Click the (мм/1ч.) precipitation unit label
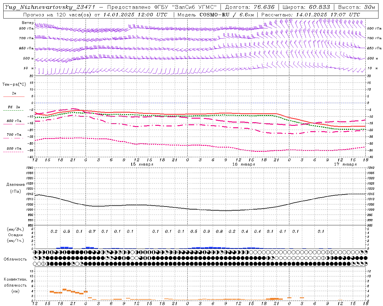Viewport: 383px width, 306px height. pyautogui.click(x=16, y=241)
